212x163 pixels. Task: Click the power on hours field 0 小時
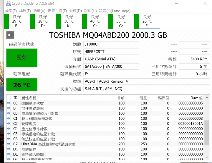194,74
